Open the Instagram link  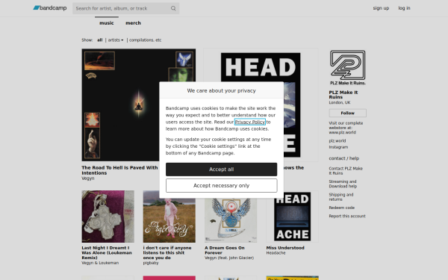[338, 147]
